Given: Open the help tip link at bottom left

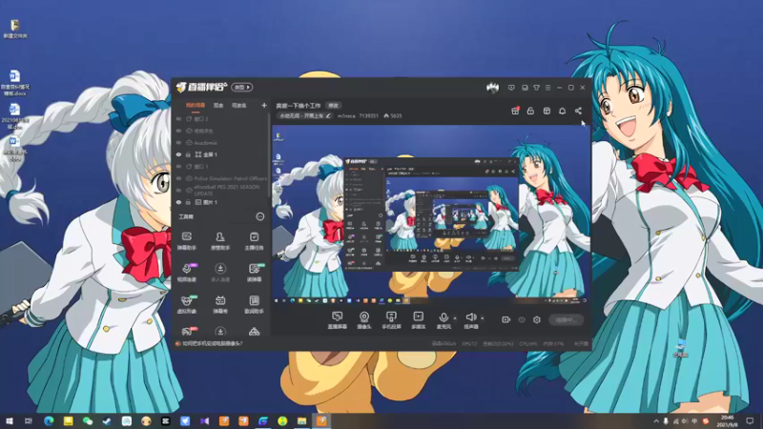Looking at the screenshot, I should coord(213,343).
